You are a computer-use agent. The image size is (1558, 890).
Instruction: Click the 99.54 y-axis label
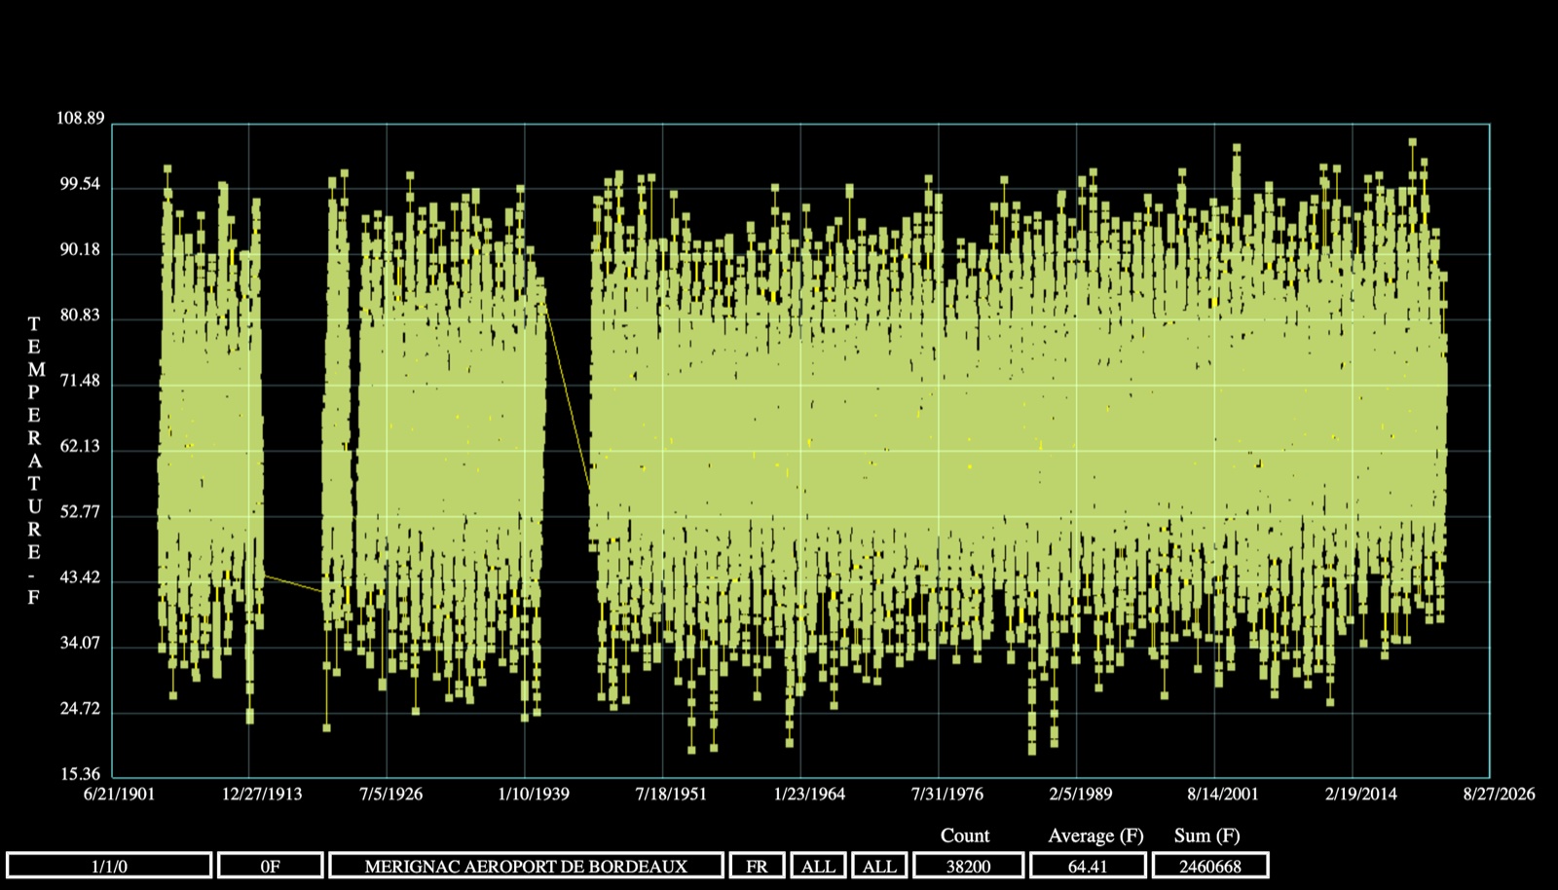(x=81, y=185)
